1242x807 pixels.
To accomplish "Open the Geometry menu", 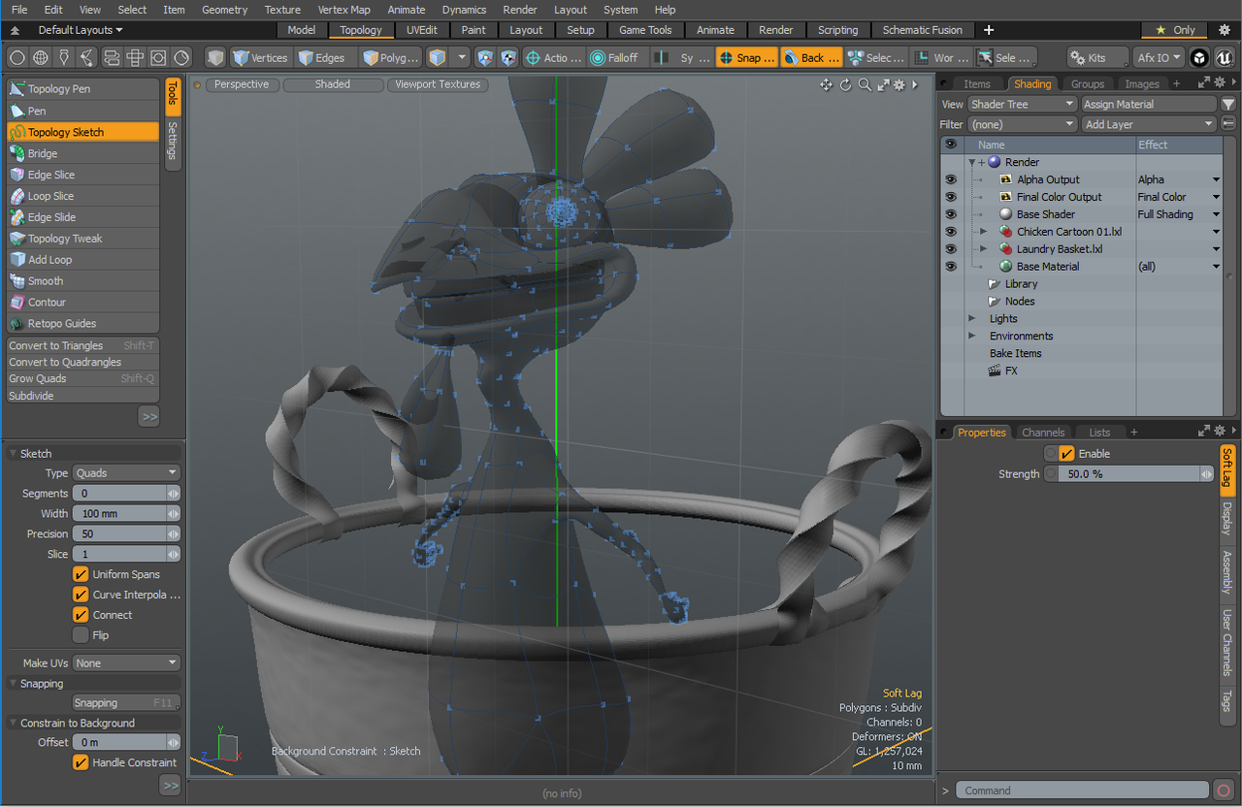I will click(x=224, y=10).
